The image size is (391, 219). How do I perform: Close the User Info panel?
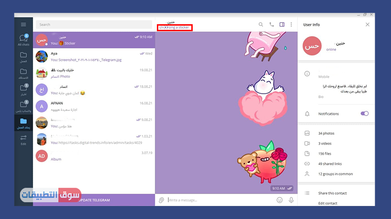click(368, 25)
